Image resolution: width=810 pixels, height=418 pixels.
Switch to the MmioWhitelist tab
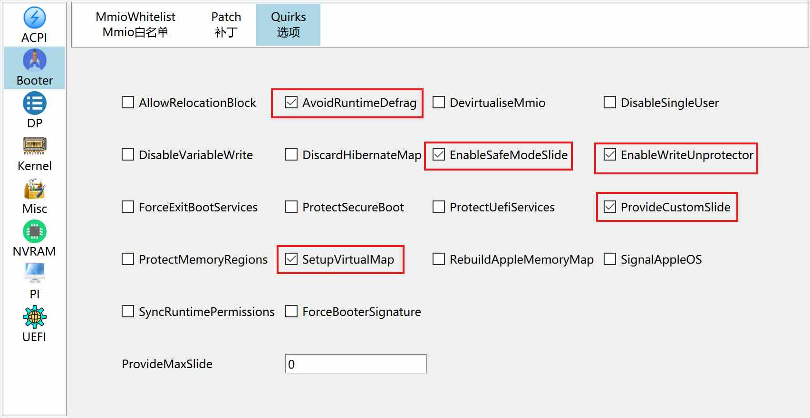tap(135, 25)
